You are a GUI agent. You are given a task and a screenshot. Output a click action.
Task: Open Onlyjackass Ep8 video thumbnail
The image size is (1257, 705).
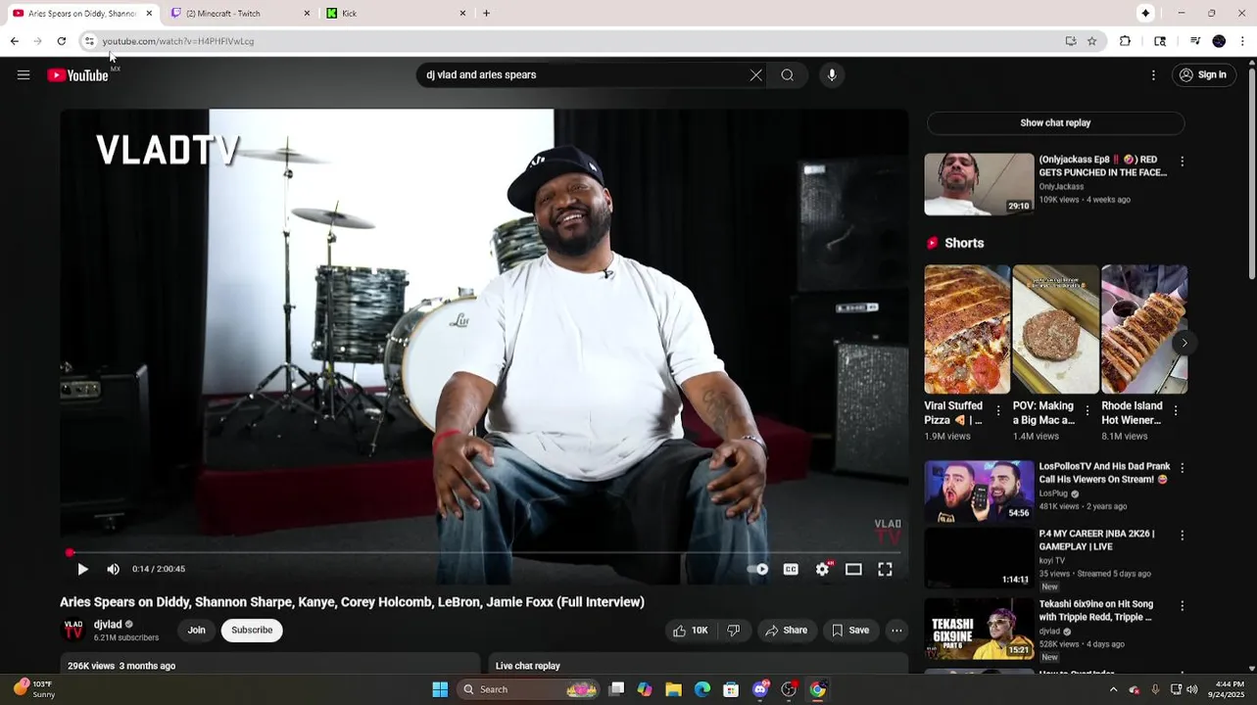click(979, 184)
